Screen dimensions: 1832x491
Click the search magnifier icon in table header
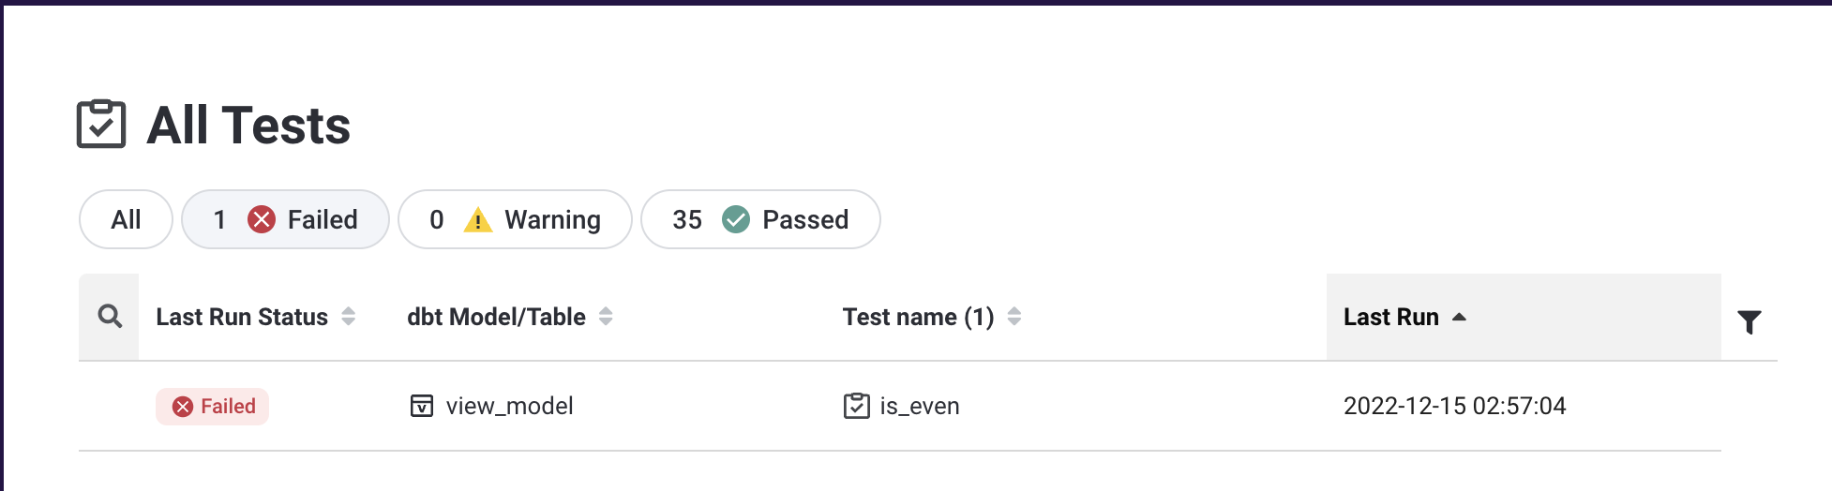tap(110, 317)
